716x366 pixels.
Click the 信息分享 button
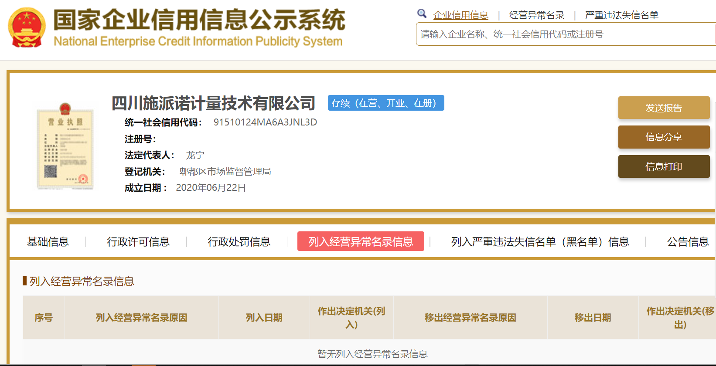[664, 137]
